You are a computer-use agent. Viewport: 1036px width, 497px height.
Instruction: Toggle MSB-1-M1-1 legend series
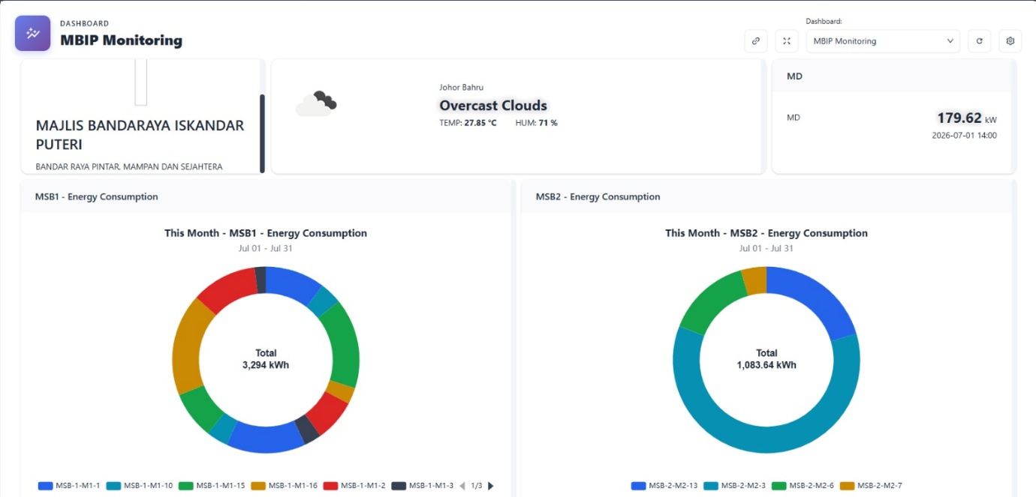(x=69, y=486)
